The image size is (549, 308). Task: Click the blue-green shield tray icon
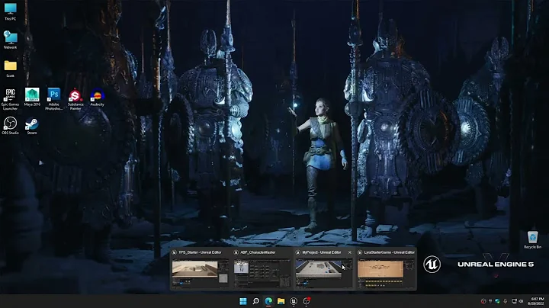pyautogui.click(x=497, y=301)
